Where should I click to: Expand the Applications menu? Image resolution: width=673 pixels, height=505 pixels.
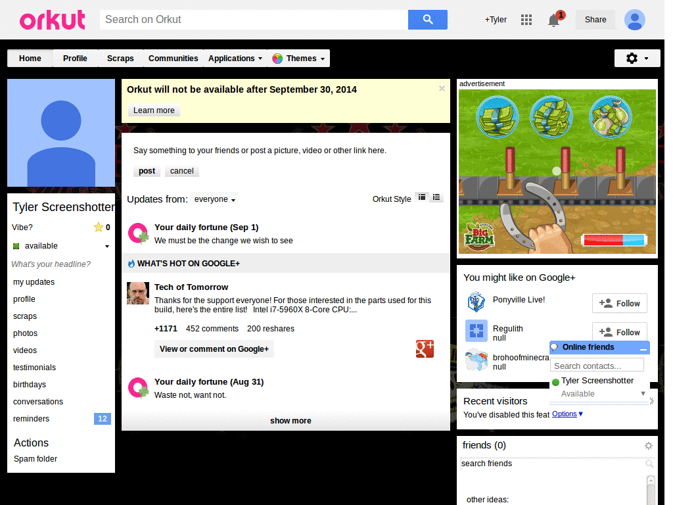(x=235, y=59)
